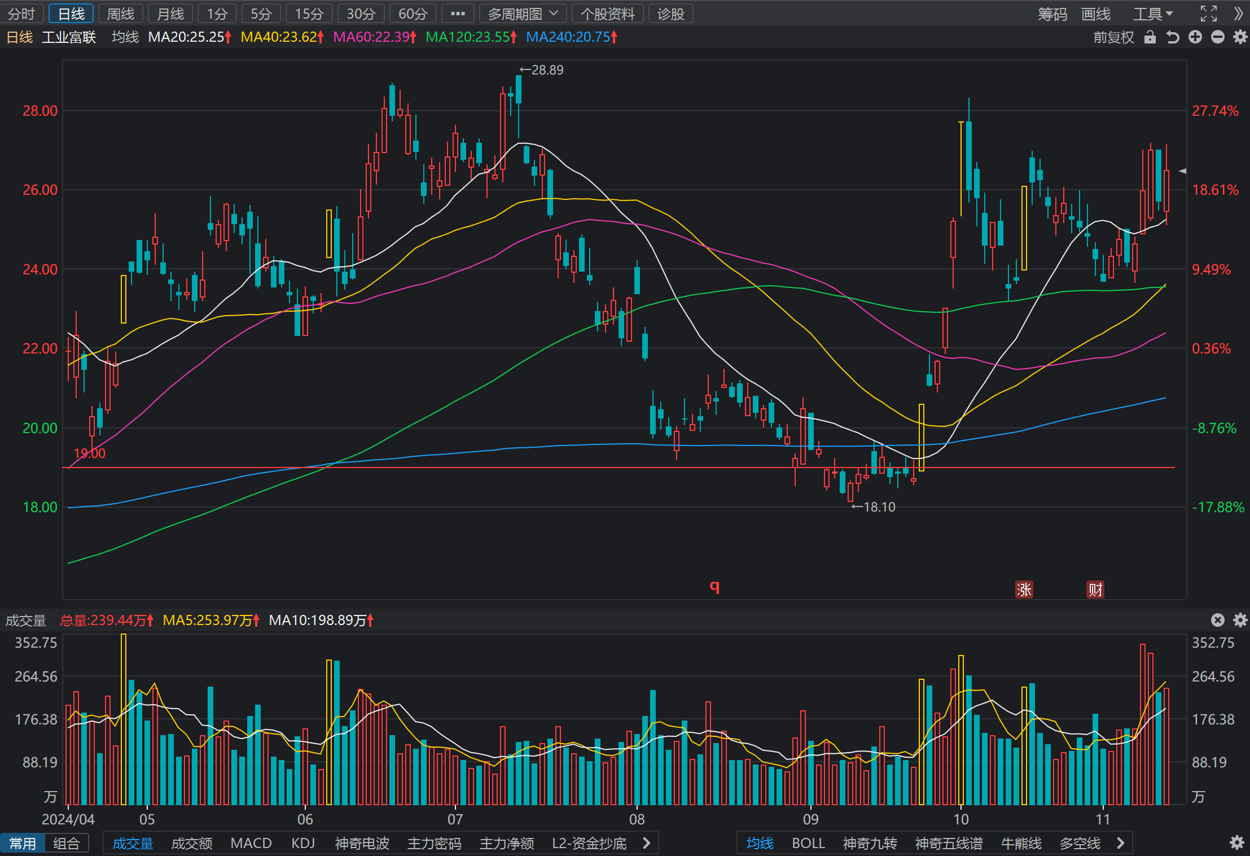The height and width of the screenshot is (856, 1250).
Task: Select 神奇九转 main indicator tab
Action: point(870,843)
